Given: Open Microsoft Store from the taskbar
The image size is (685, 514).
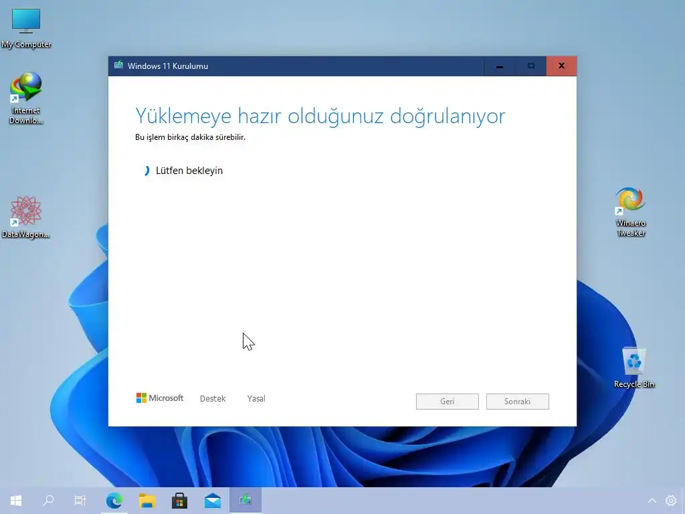Looking at the screenshot, I should [x=179, y=501].
